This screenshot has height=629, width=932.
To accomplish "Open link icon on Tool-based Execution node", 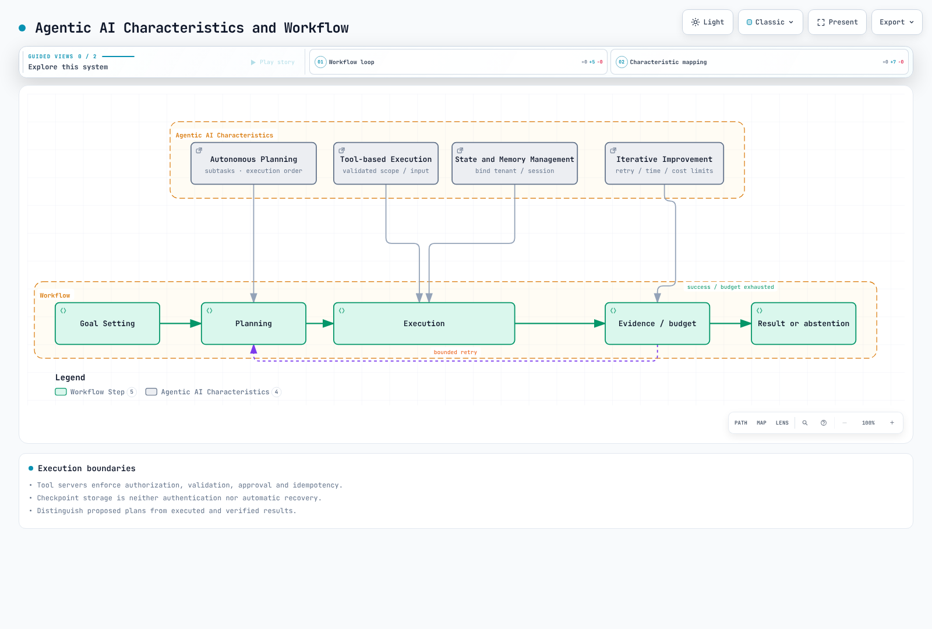I will click(342, 150).
